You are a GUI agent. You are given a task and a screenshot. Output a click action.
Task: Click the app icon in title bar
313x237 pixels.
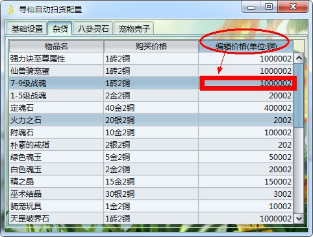[10, 9]
